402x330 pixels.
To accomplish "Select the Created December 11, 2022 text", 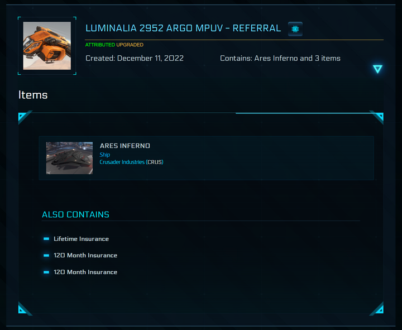I will pyautogui.click(x=135, y=58).
